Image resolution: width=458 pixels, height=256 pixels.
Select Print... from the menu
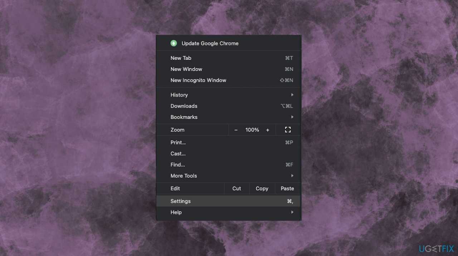228,142
